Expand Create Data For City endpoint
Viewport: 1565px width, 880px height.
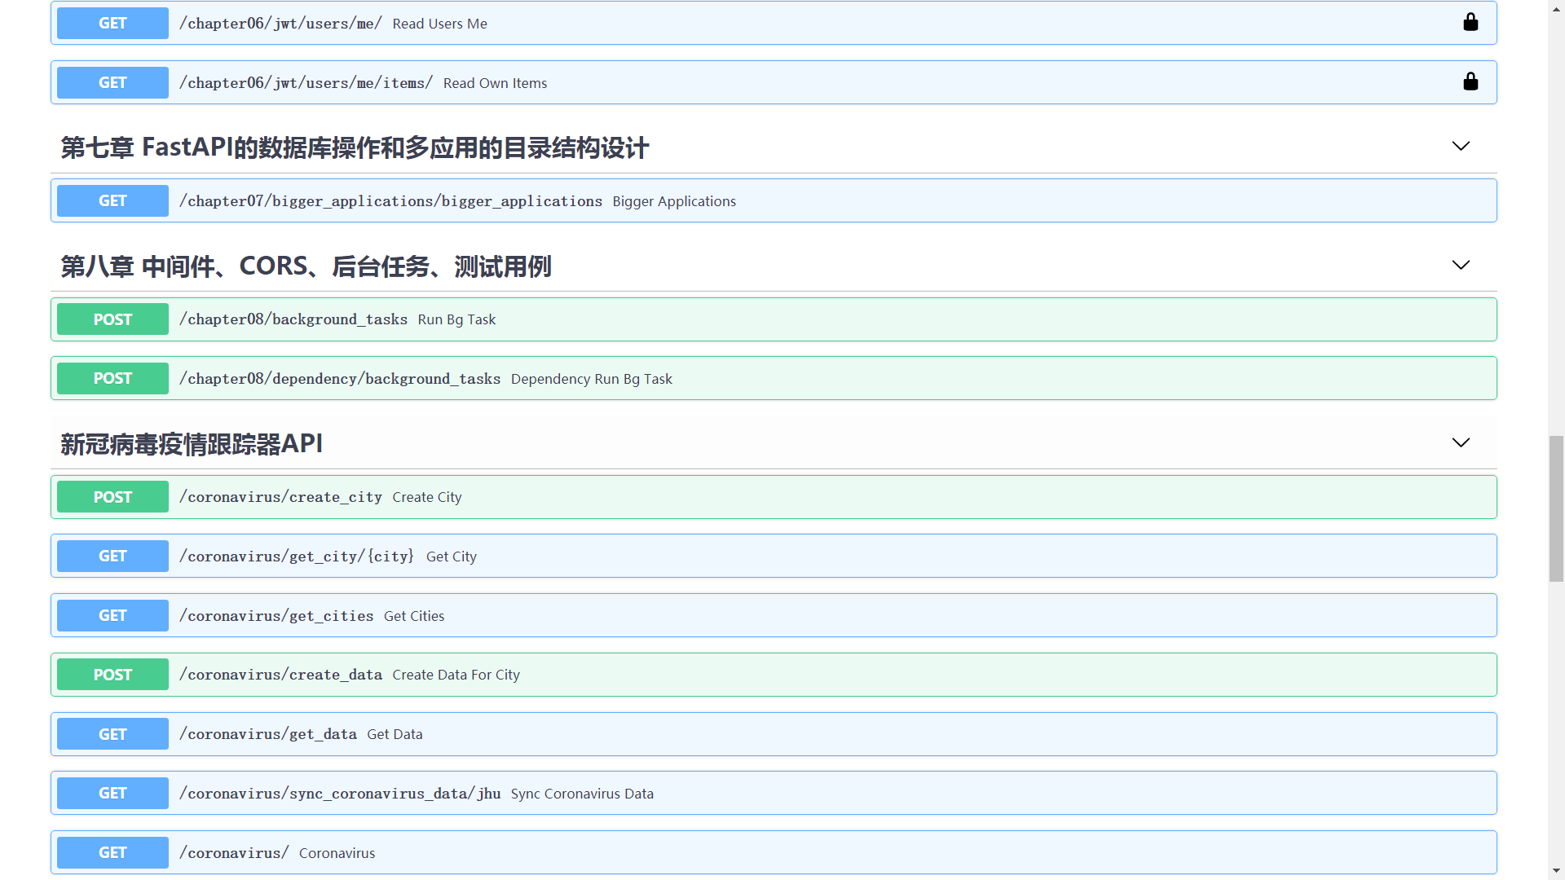pos(455,675)
